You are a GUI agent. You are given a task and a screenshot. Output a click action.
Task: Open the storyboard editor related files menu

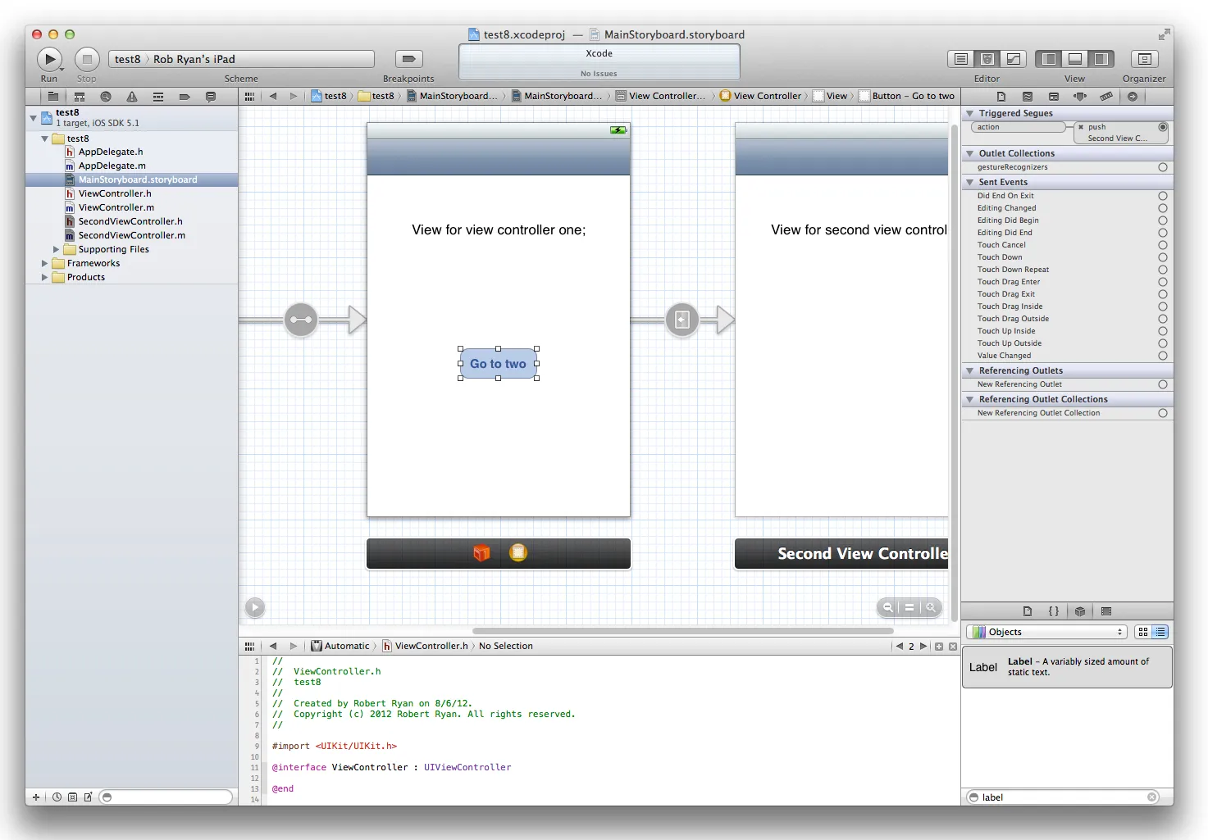point(249,97)
